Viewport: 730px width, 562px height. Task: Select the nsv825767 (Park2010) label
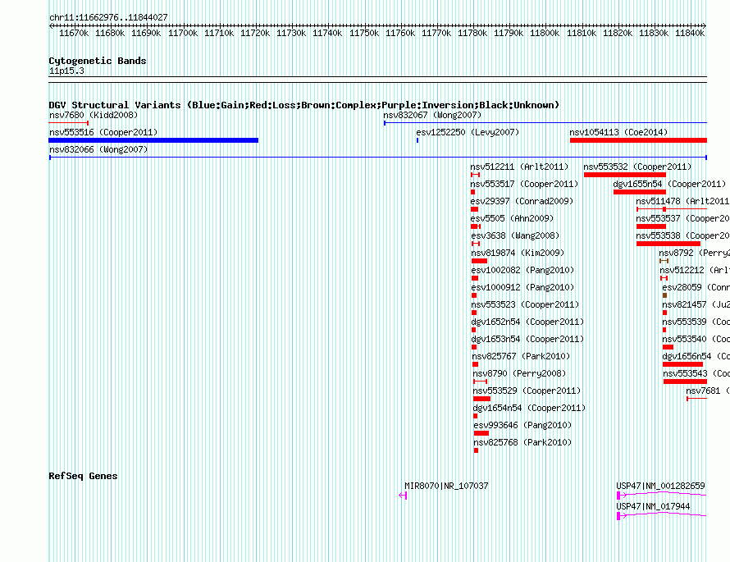pyautogui.click(x=521, y=356)
